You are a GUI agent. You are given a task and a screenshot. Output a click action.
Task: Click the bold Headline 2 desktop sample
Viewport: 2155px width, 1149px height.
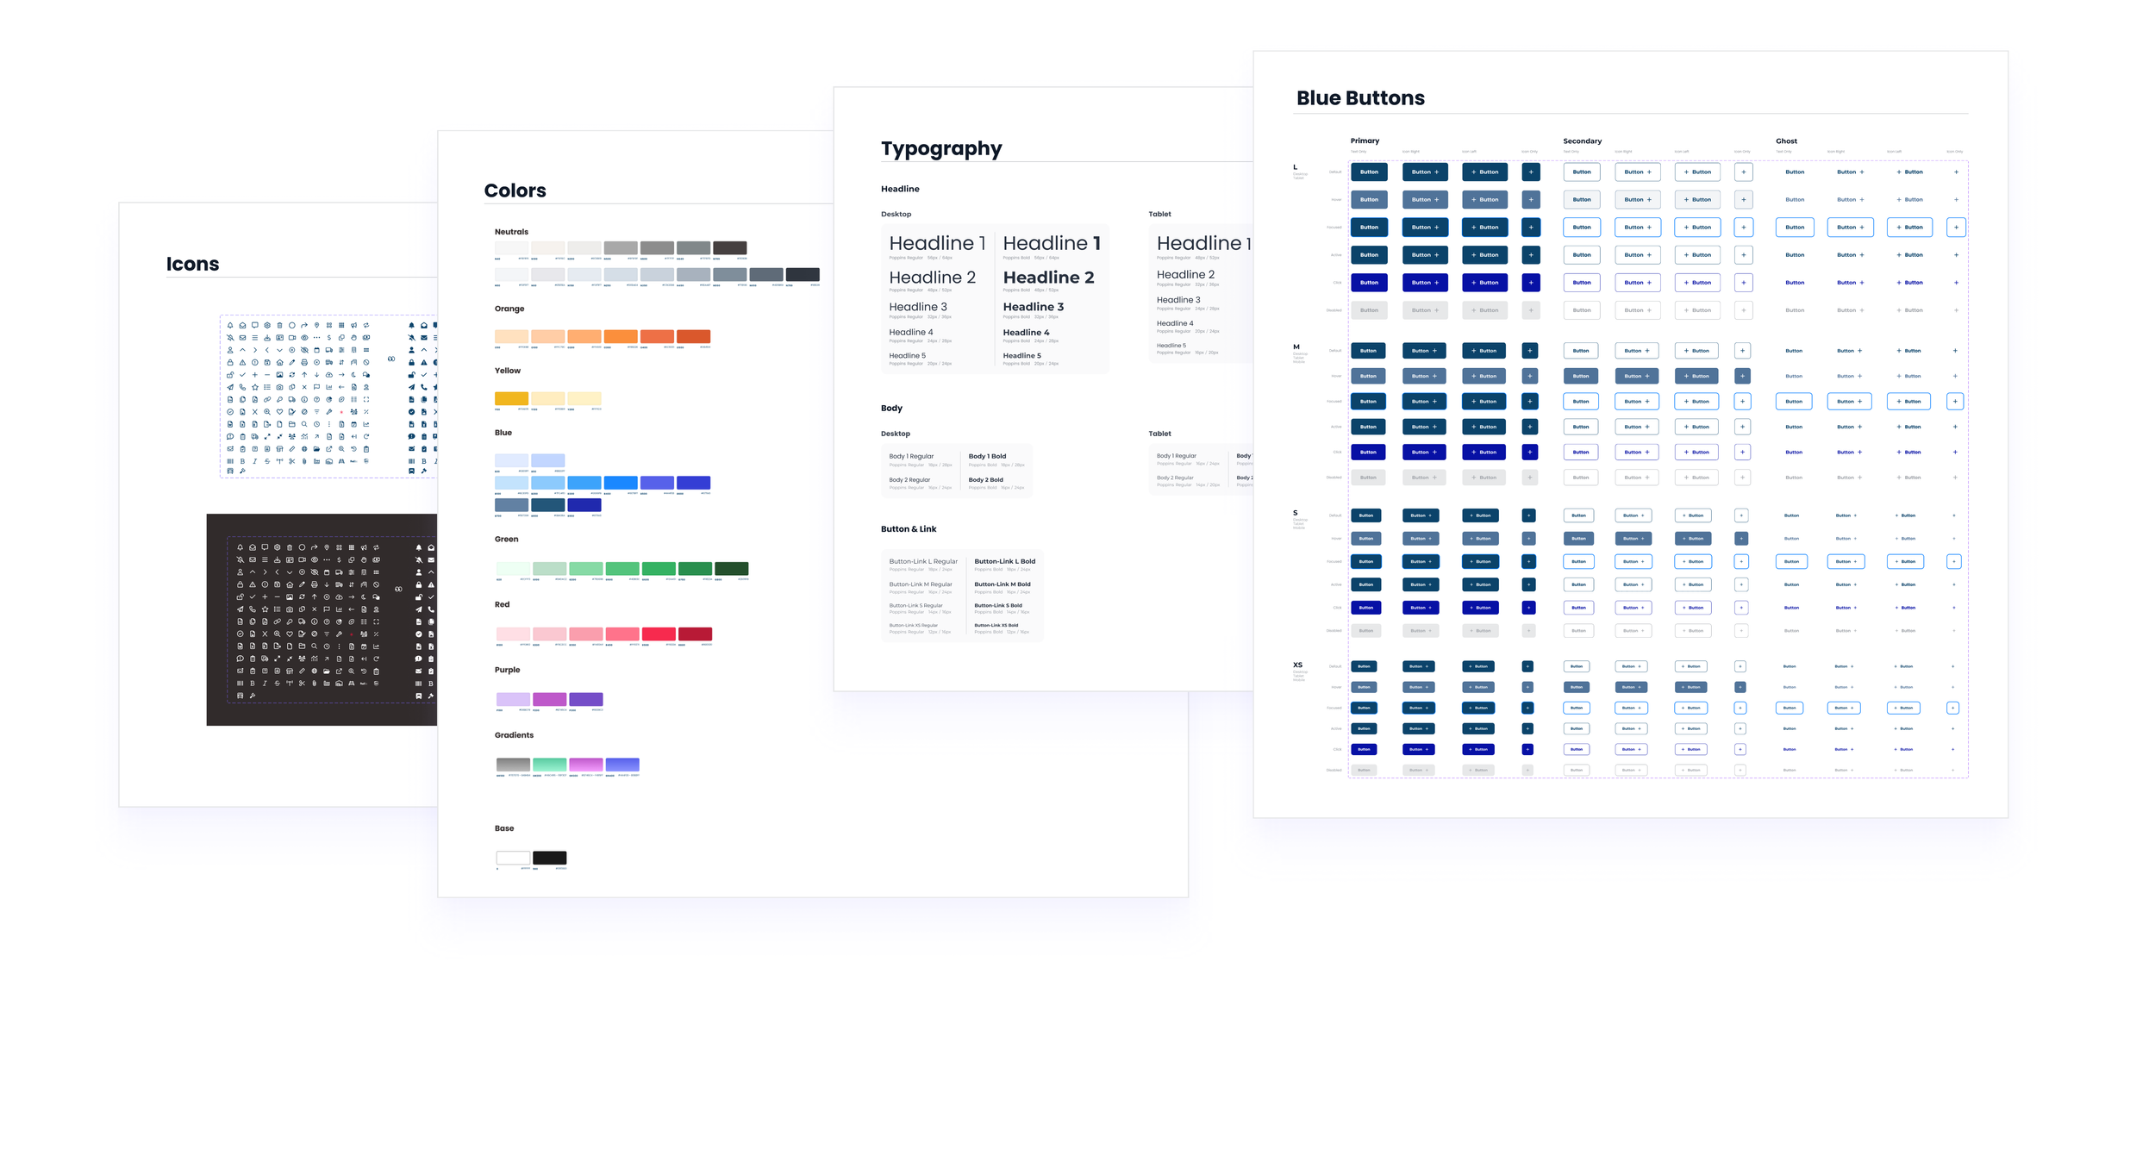1048,278
